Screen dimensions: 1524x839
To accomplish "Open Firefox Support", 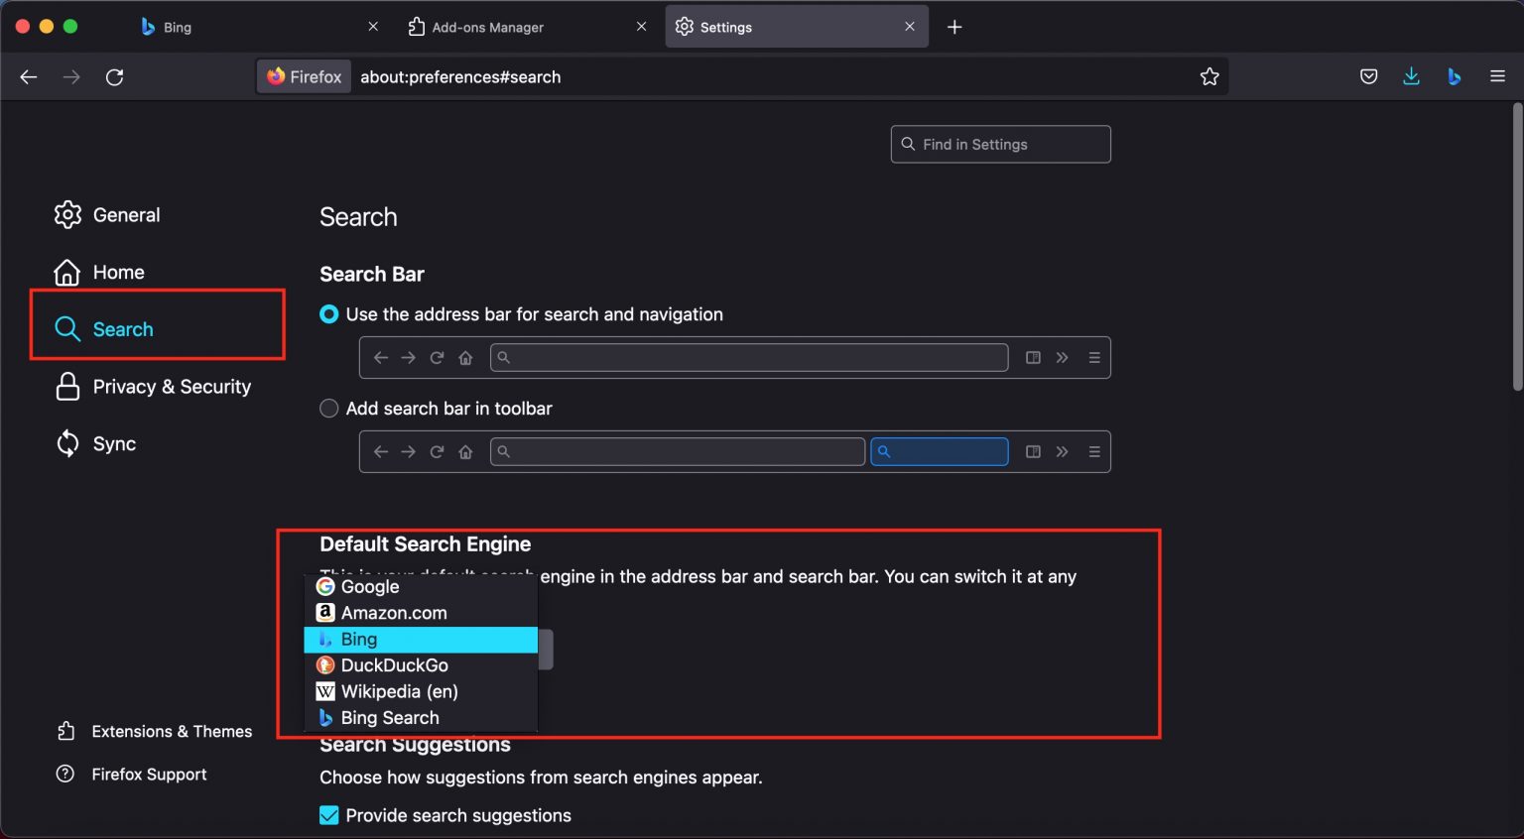I will coord(149,774).
